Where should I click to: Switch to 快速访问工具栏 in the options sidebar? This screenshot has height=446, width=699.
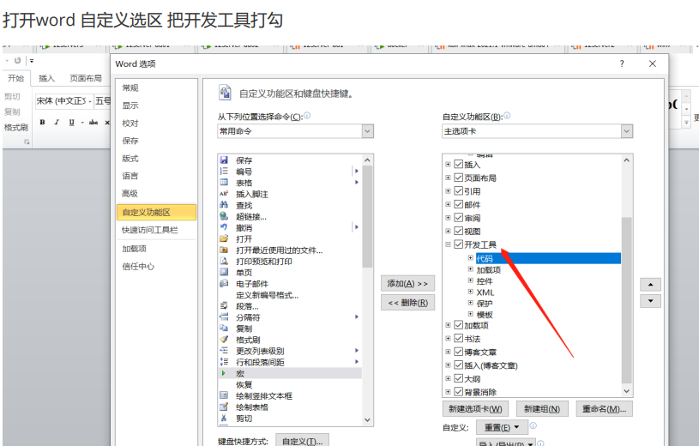coord(150,230)
